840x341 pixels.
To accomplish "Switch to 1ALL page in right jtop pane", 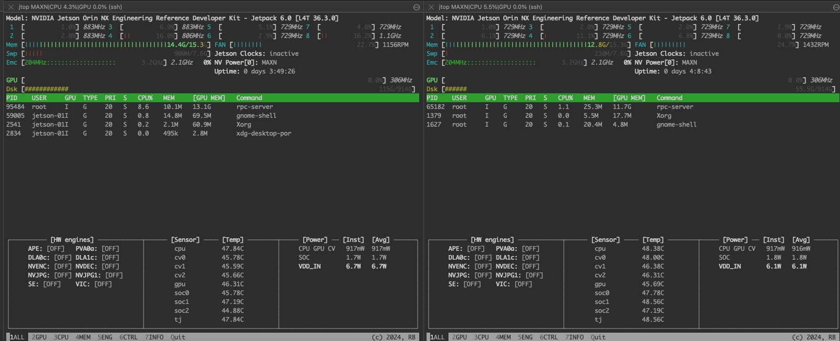I will click(437, 337).
